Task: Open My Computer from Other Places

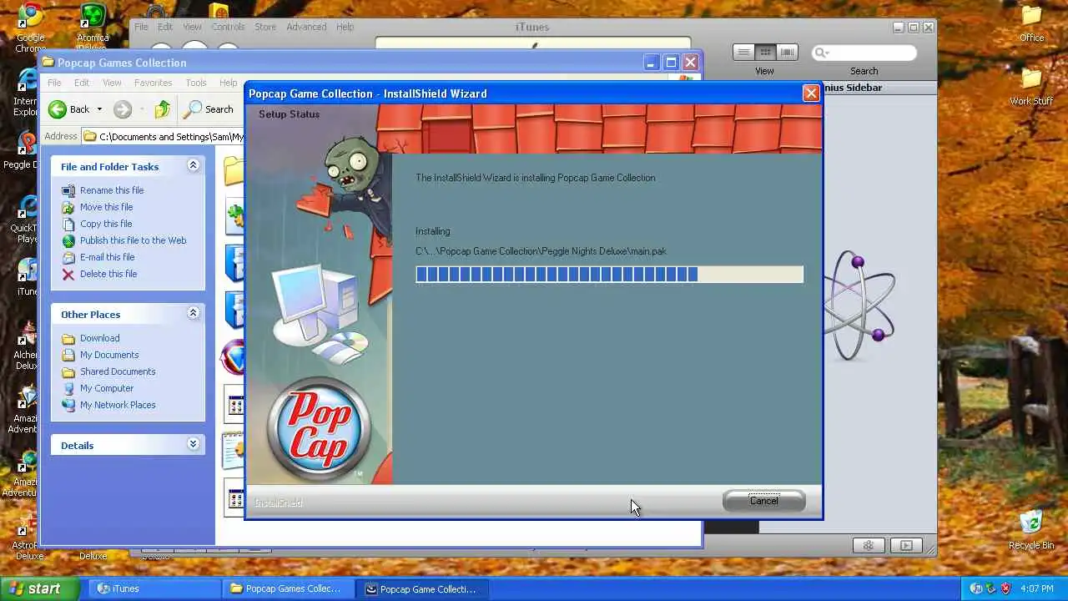Action: click(x=107, y=388)
